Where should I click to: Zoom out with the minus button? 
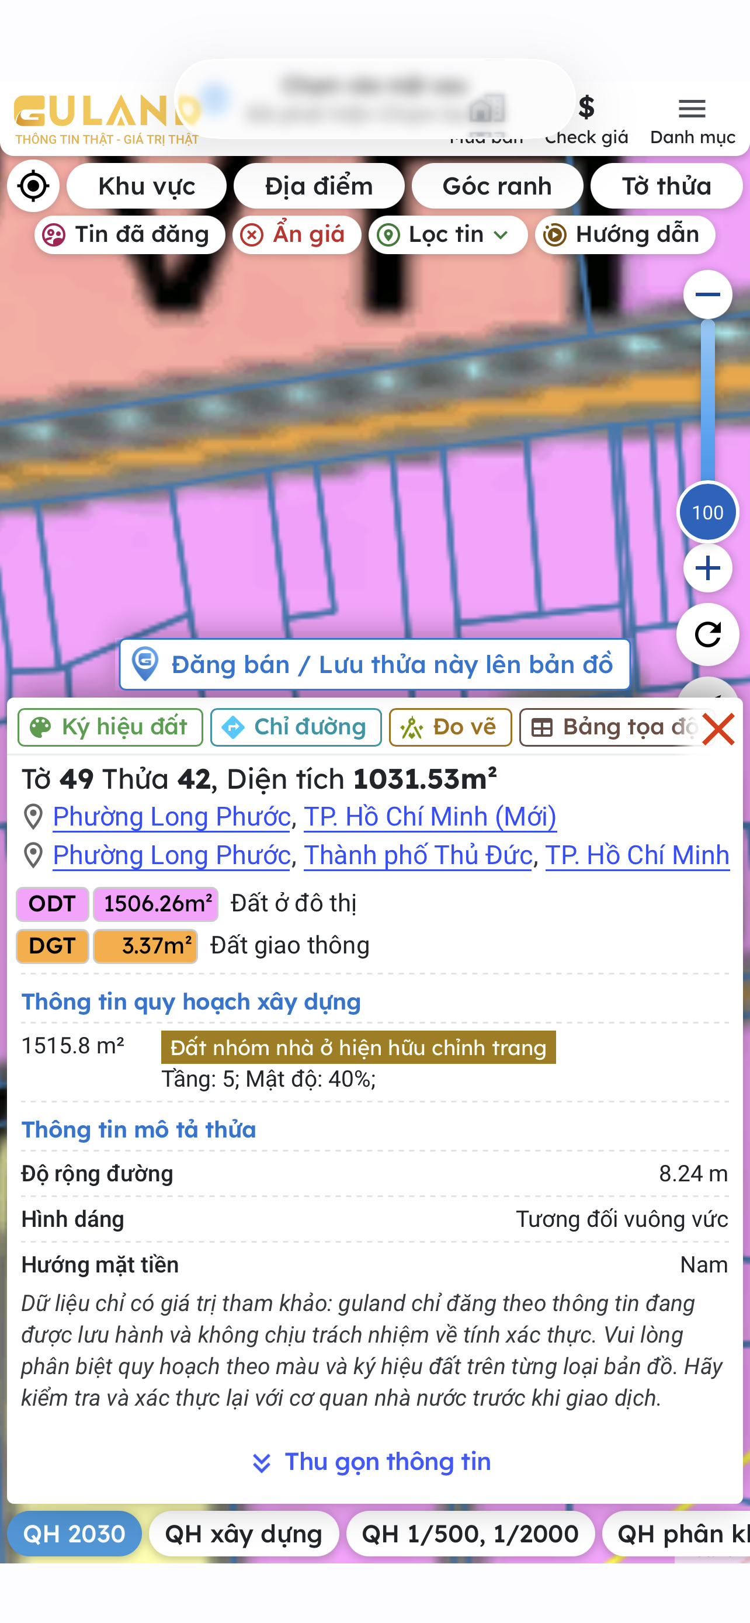707,294
